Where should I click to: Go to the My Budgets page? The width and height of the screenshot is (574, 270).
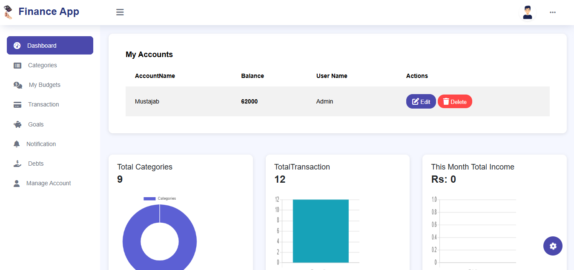coord(44,85)
